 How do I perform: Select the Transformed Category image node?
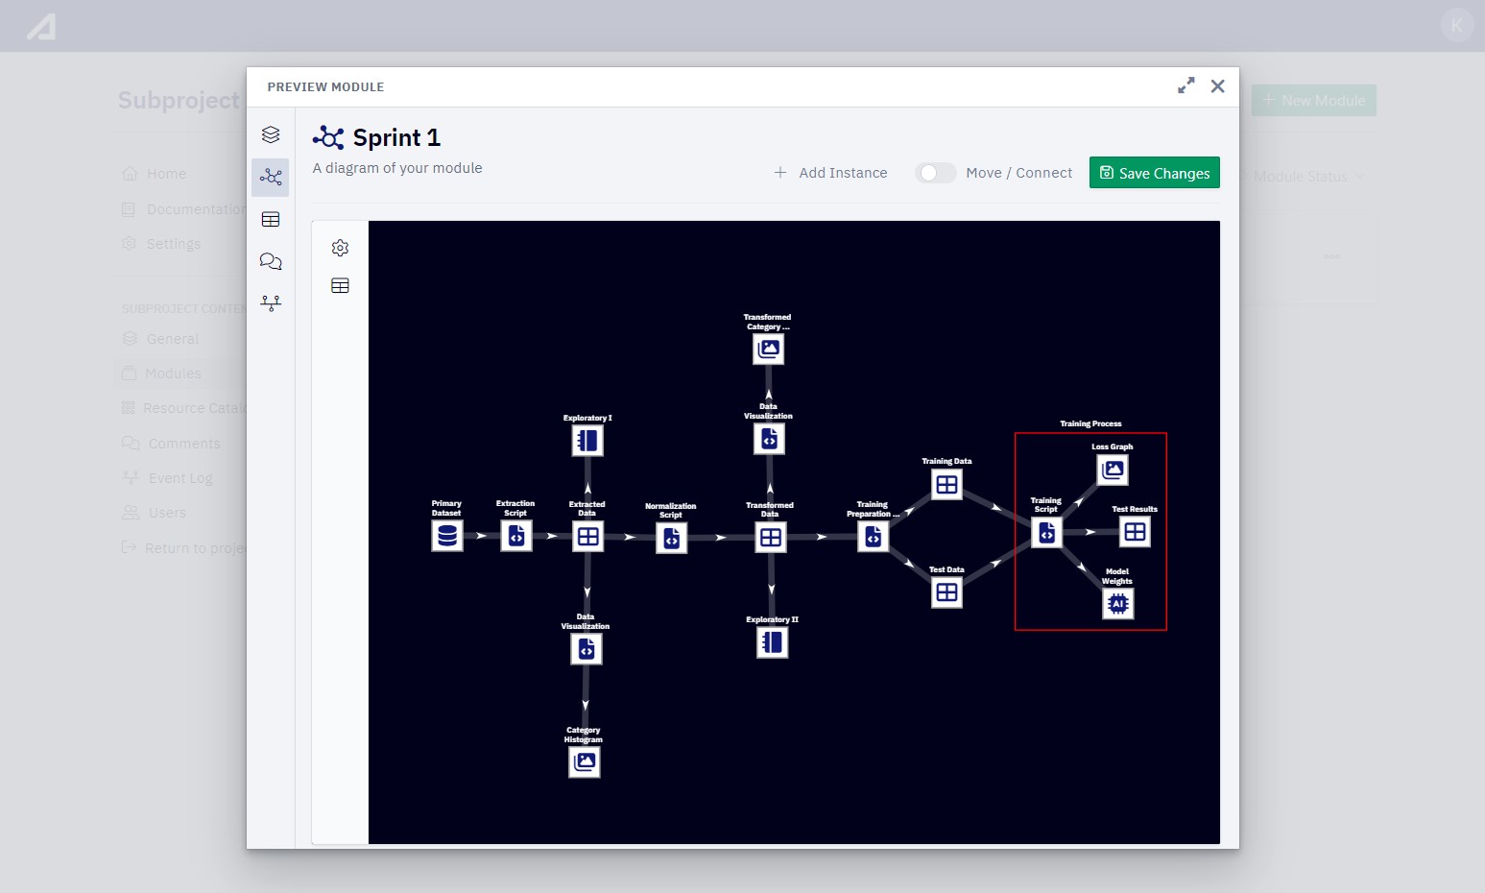(768, 349)
